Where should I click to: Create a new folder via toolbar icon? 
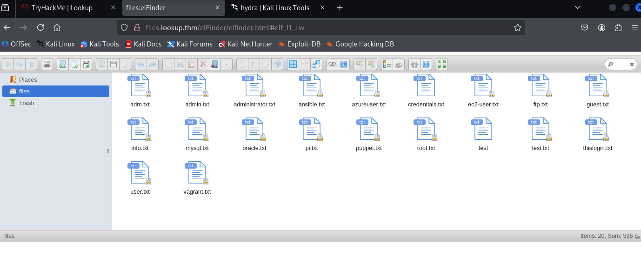tap(63, 64)
